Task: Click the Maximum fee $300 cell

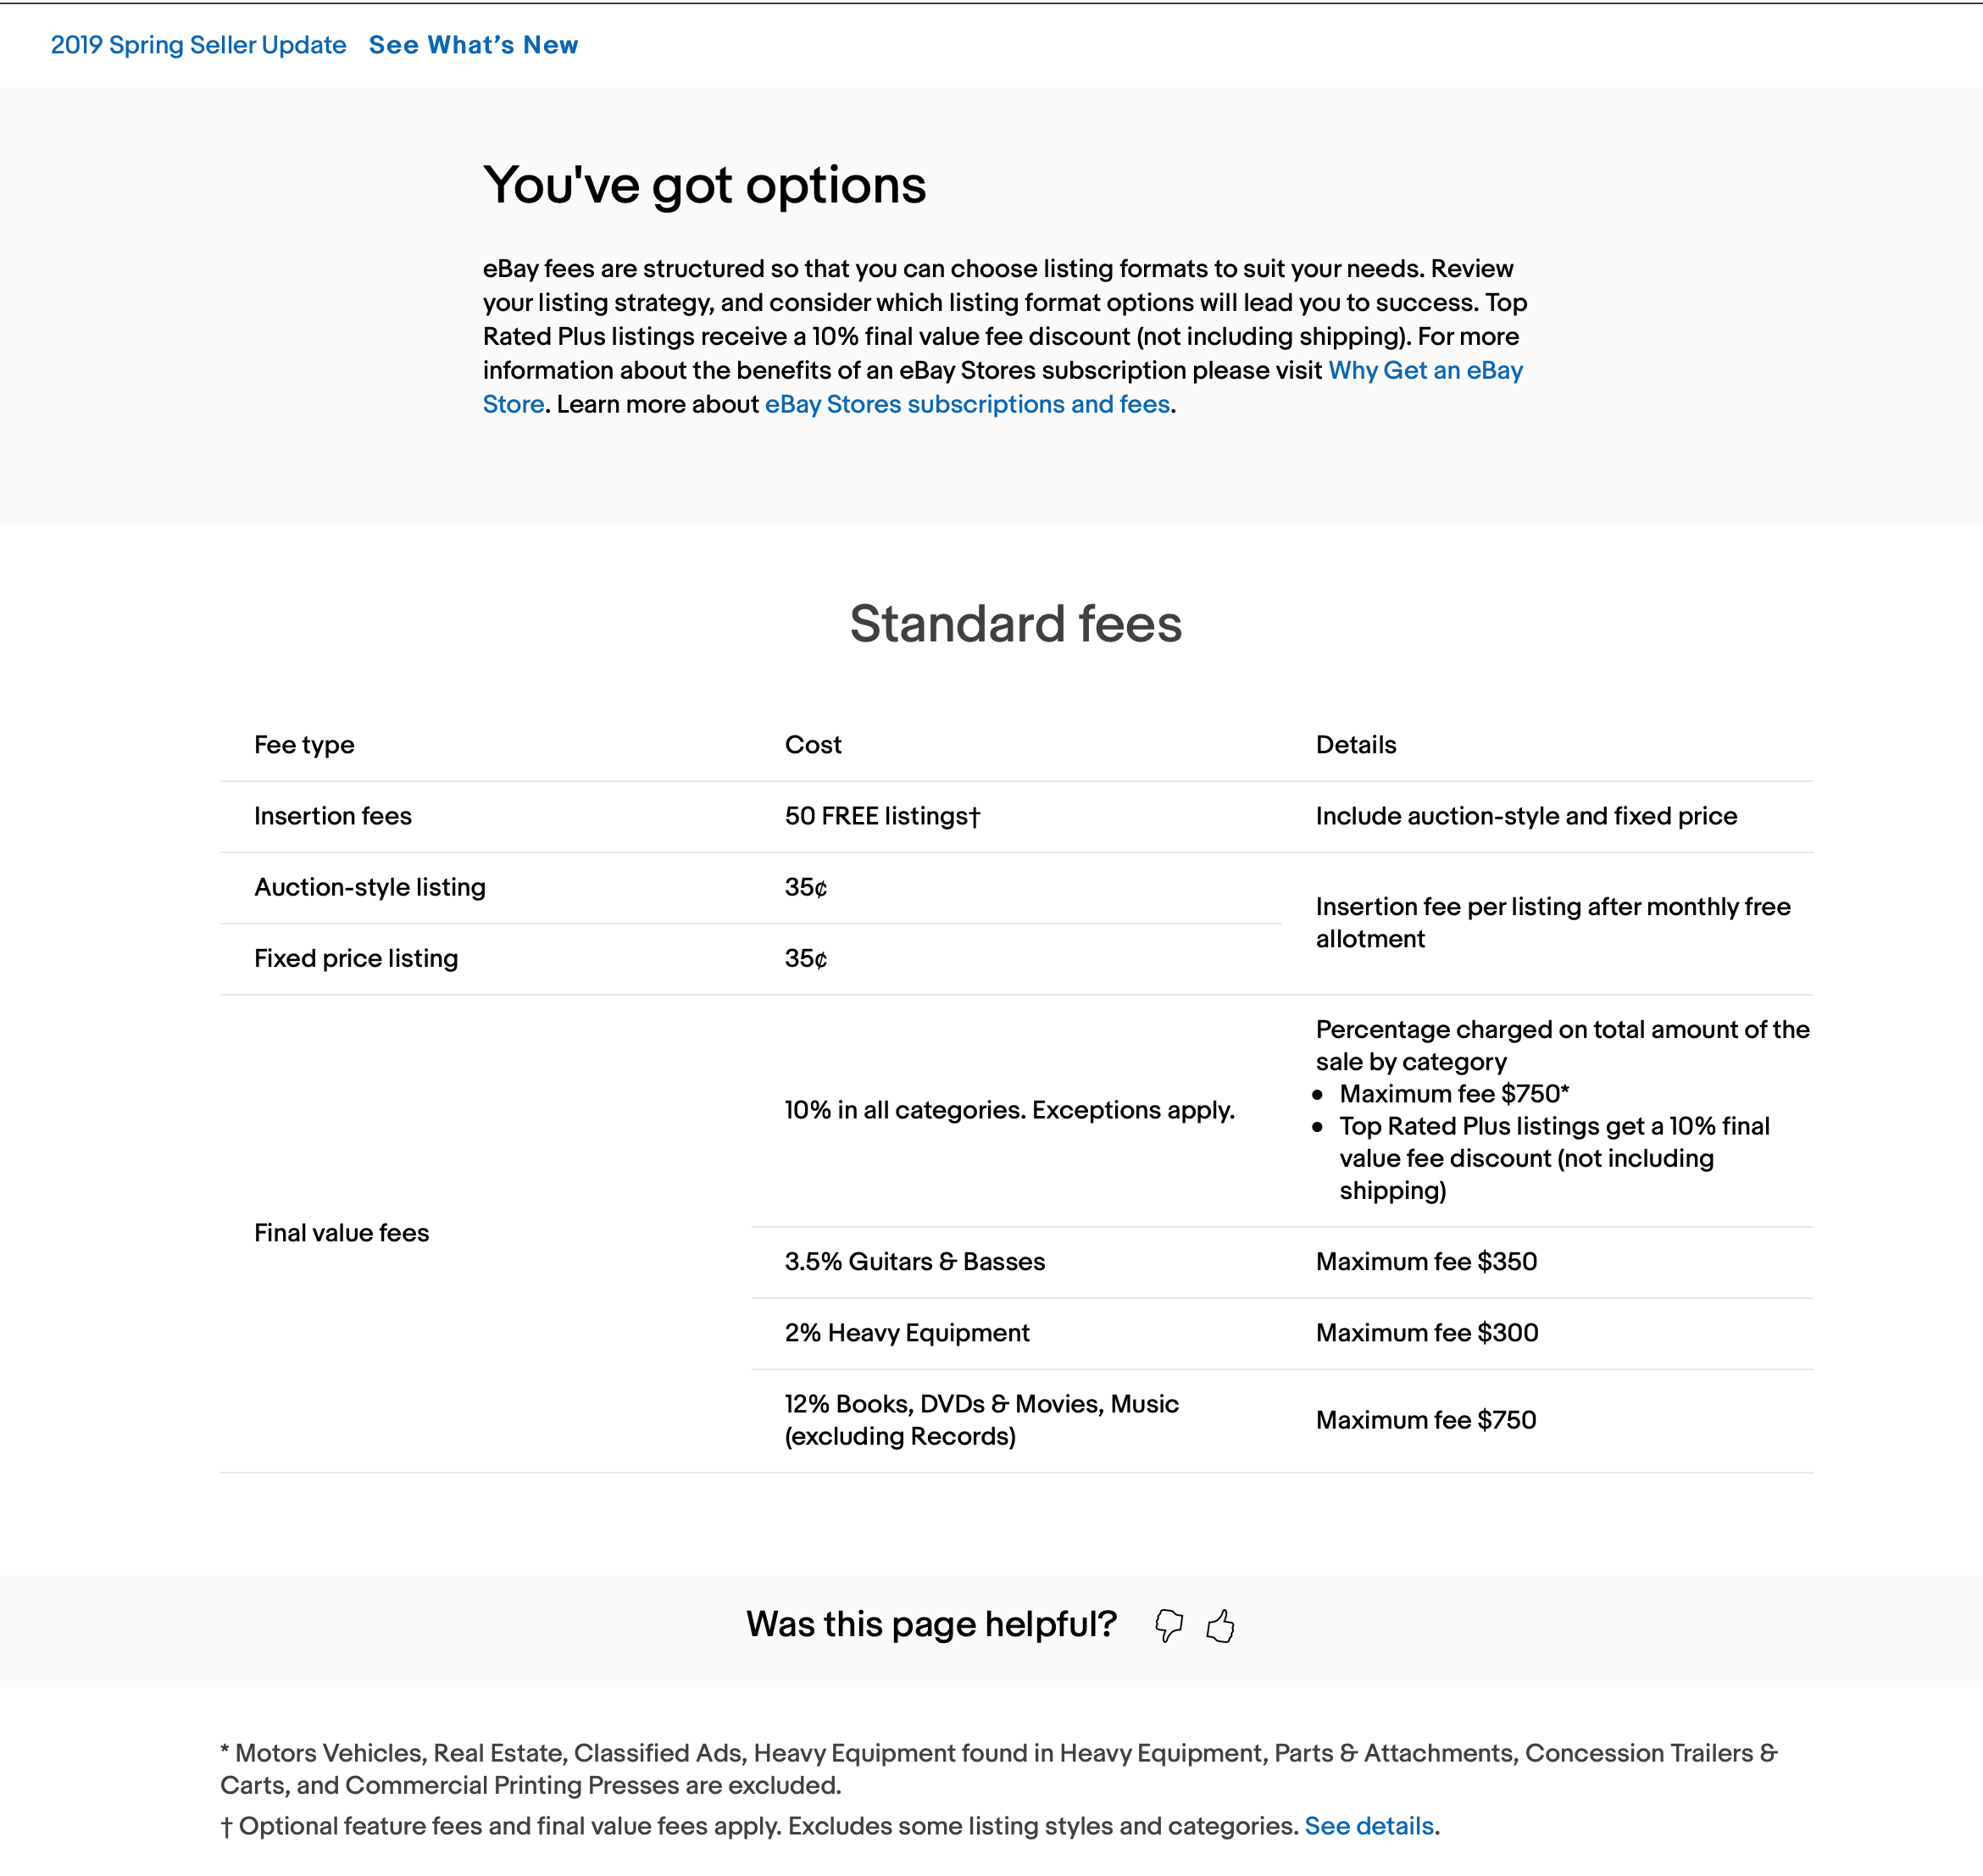Action: coord(1427,1333)
